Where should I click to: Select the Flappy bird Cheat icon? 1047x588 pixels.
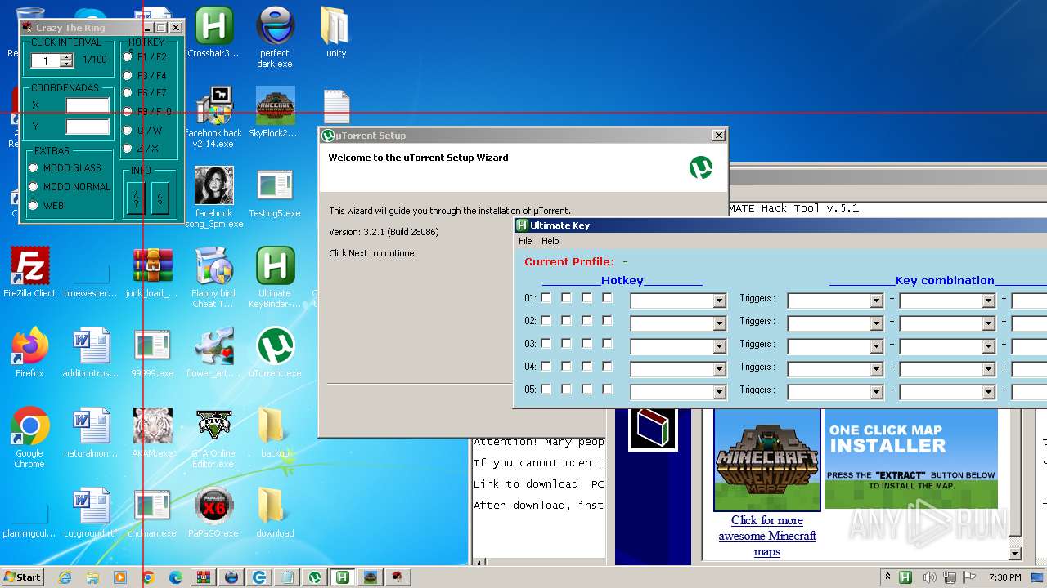click(x=213, y=277)
